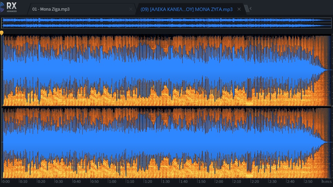Click the 2:30 mark on the time ruler
333x187 pixels.
(273, 181)
